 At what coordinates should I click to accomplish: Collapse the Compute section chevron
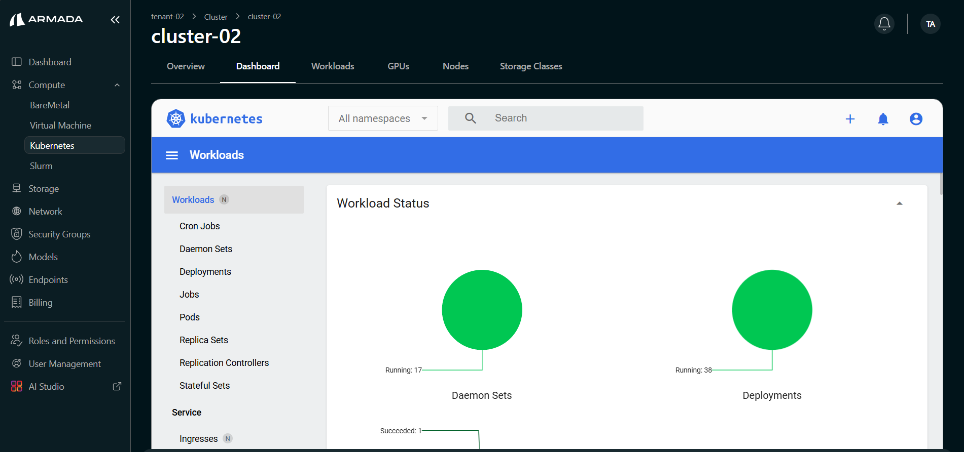pyautogui.click(x=117, y=85)
